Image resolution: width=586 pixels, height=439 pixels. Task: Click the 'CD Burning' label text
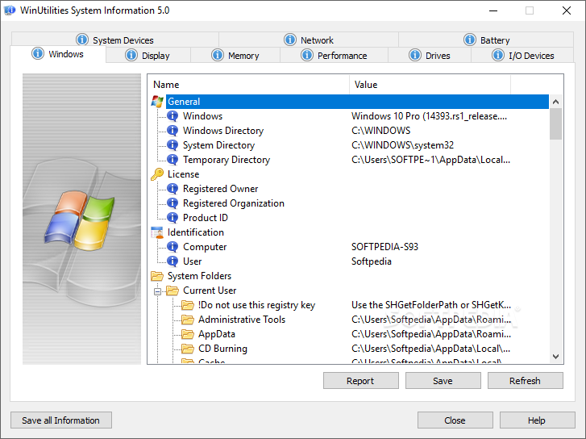(x=222, y=349)
